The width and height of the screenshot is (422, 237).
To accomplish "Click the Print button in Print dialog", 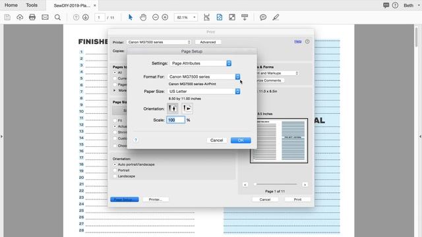I will [297, 199].
